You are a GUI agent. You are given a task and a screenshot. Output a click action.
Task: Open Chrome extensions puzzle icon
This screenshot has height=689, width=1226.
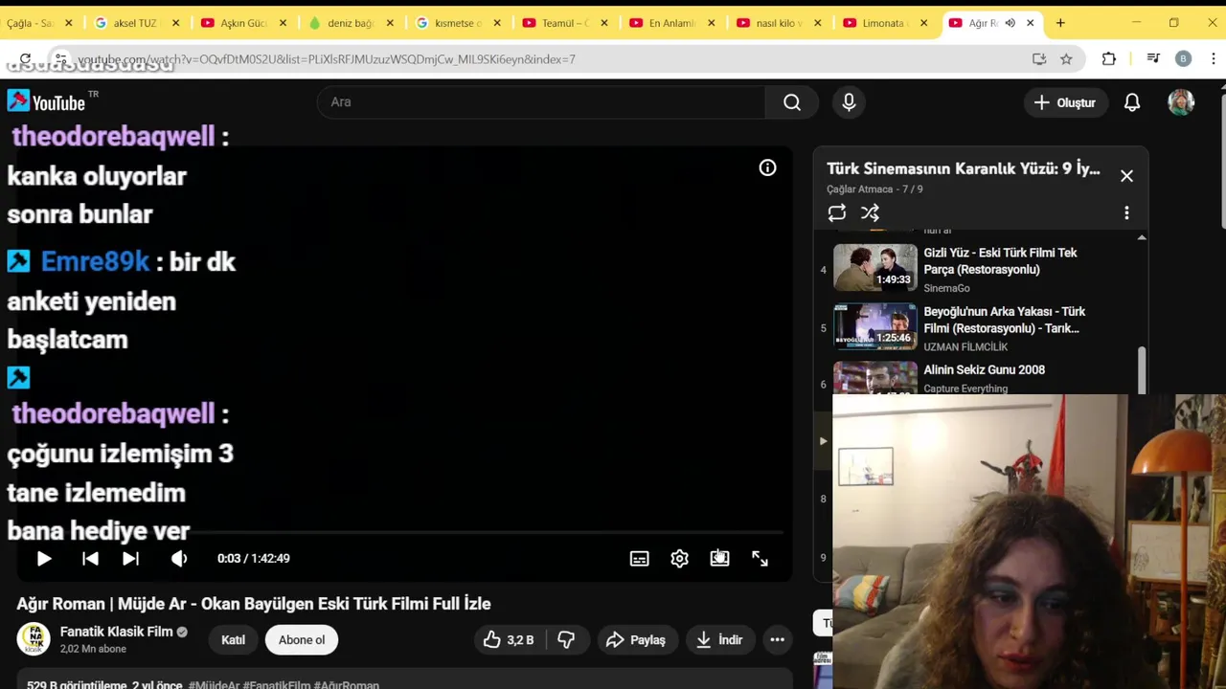pyautogui.click(x=1109, y=59)
